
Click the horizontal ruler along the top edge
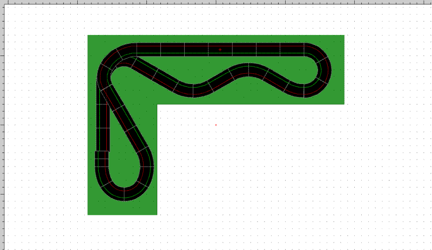tap(216, 2)
